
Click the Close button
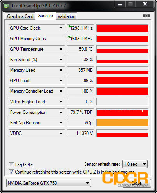pyautogui.click(x=136, y=183)
